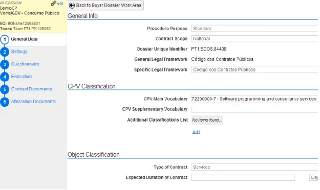This screenshot has width=320, height=190.
Task: Click CPV Classification section heading
Action: [92, 86]
